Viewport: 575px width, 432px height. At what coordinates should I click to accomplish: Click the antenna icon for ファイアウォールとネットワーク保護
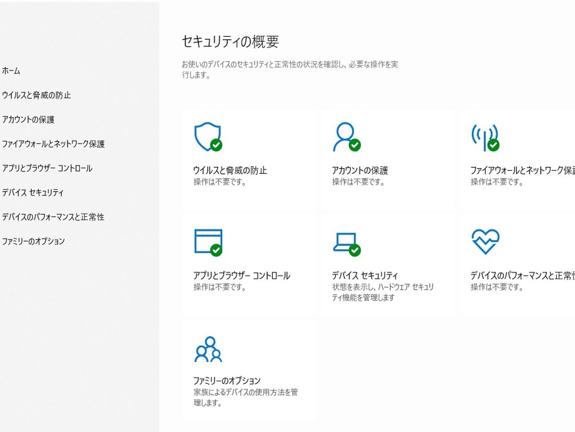point(484,136)
